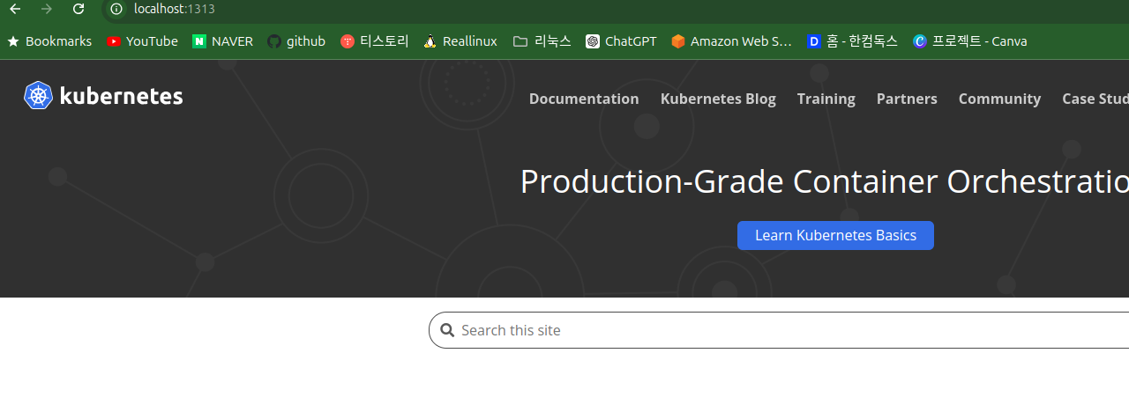Click the site information icon in address bar

pyautogui.click(x=116, y=9)
